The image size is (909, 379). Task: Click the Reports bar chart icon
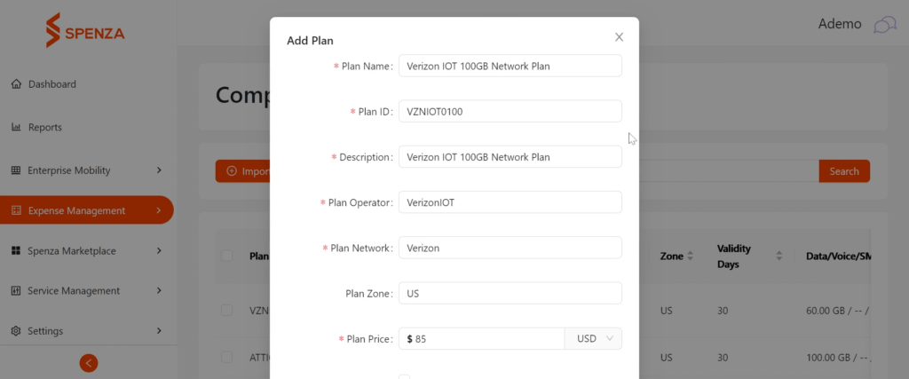click(16, 127)
